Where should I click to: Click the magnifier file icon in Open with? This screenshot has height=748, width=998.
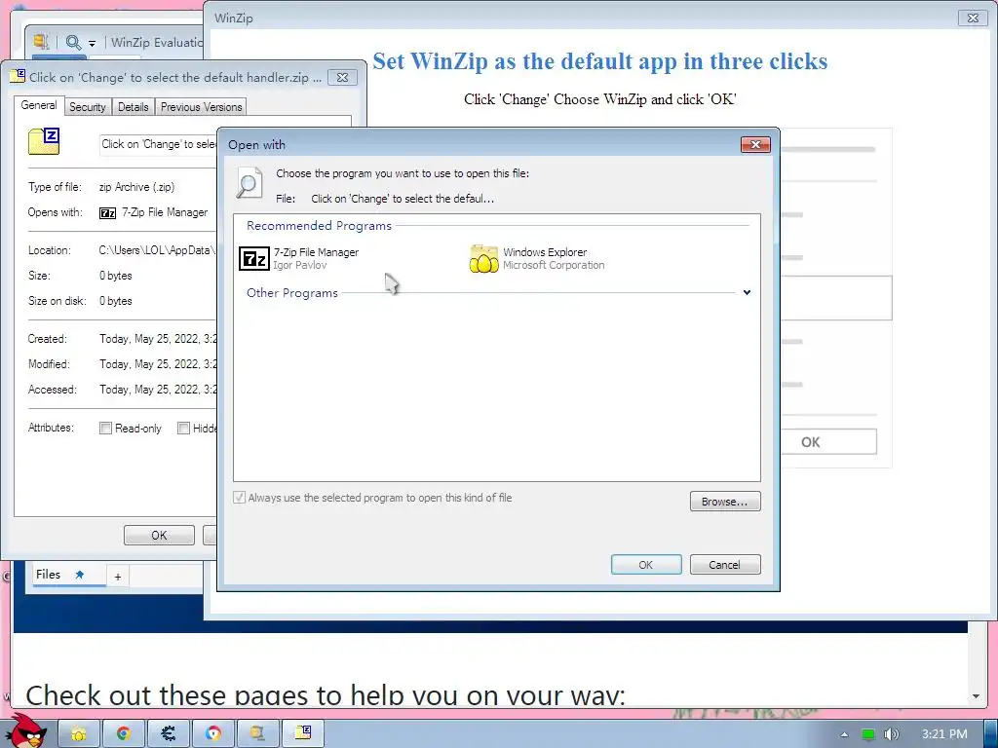pyautogui.click(x=249, y=182)
